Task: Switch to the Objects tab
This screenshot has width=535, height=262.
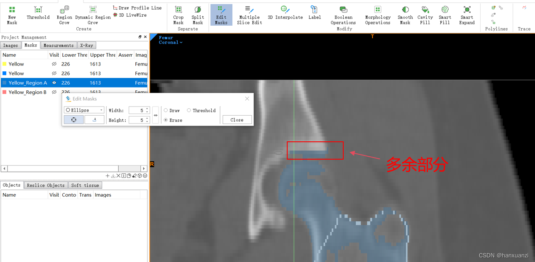Action: (x=12, y=185)
